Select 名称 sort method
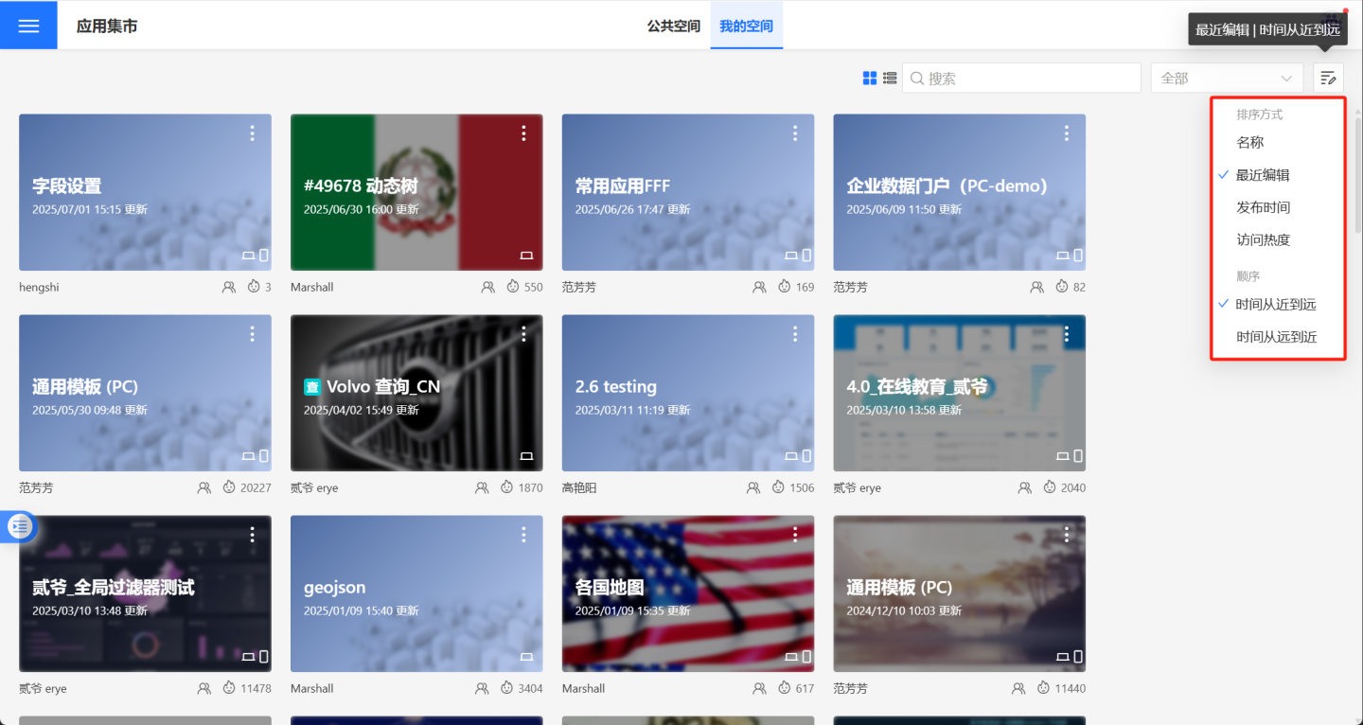 1249,142
